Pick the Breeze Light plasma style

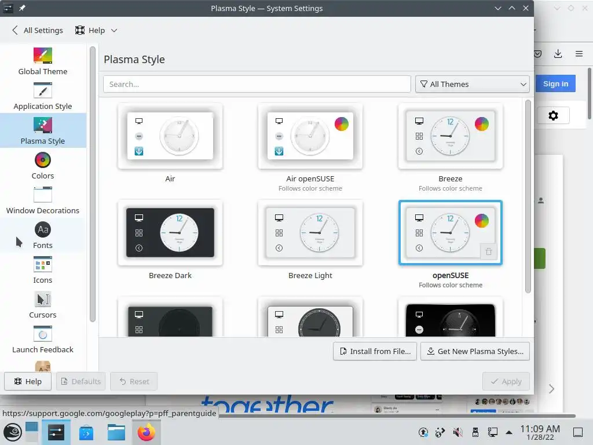click(310, 233)
